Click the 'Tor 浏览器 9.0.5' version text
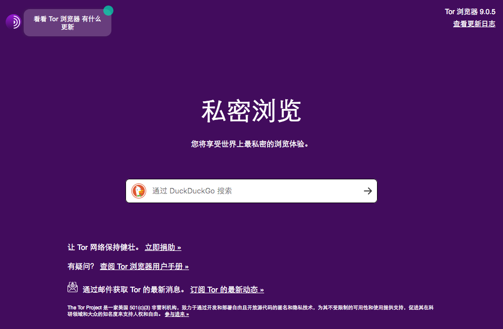Screen dimensions: 503x329 pos(470,12)
